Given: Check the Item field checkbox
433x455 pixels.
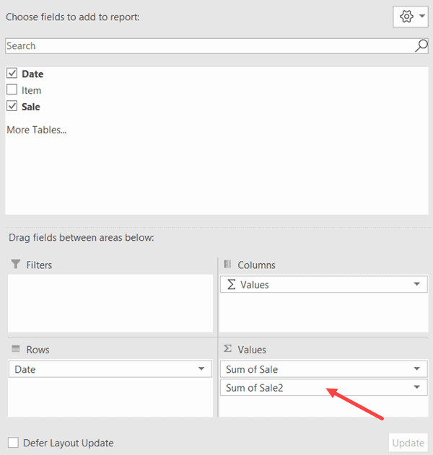Looking at the screenshot, I should click(12, 90).
